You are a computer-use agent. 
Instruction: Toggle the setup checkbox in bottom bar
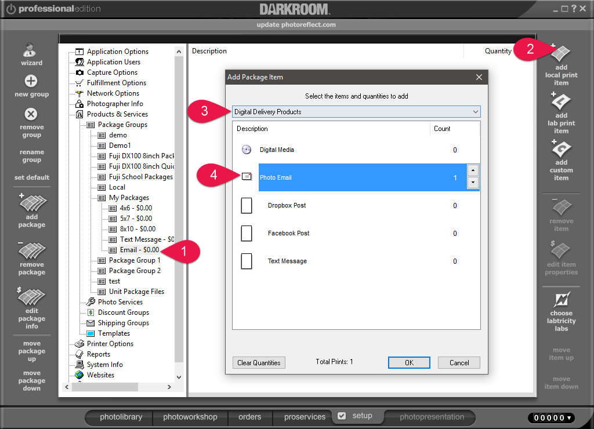tap(342, 416)
